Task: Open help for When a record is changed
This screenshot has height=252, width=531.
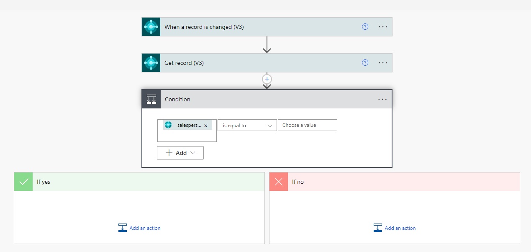Action: pos(365,27)
